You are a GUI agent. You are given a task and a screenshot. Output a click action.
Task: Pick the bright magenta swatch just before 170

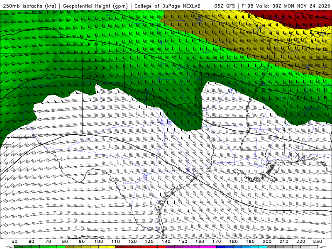[x=212, y=247]
